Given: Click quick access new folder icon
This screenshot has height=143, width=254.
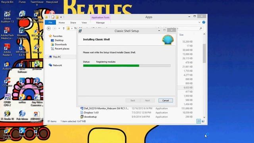Looking at the screenshot, I should [x=57, y=17].
